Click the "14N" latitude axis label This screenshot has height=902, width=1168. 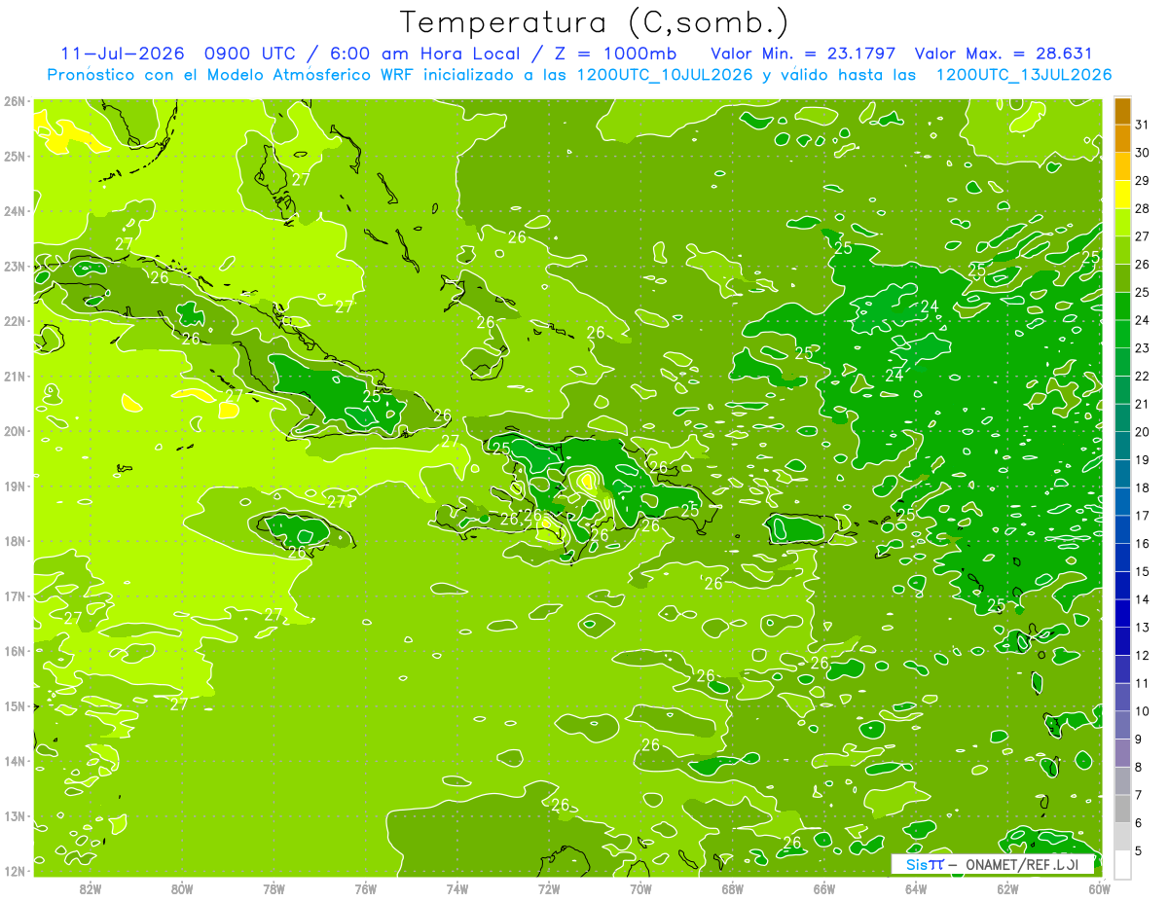point(15,761)
